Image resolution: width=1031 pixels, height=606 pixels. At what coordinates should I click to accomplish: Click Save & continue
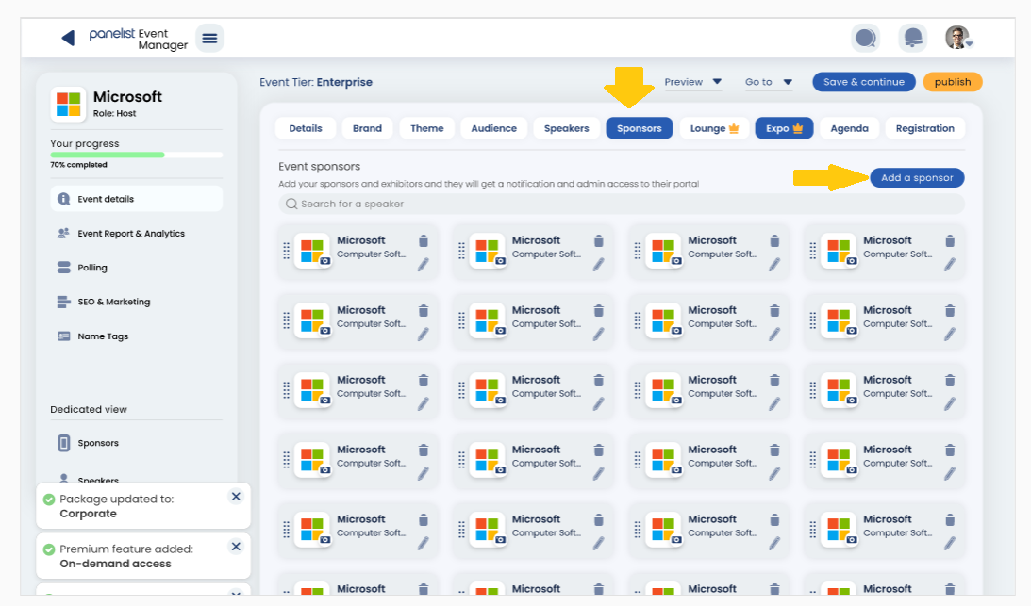[864, 82]
